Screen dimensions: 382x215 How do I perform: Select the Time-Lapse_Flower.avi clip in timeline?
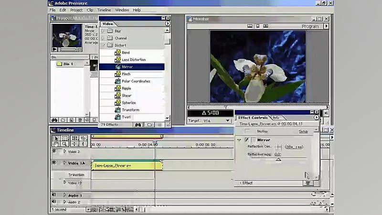point(127,165)
